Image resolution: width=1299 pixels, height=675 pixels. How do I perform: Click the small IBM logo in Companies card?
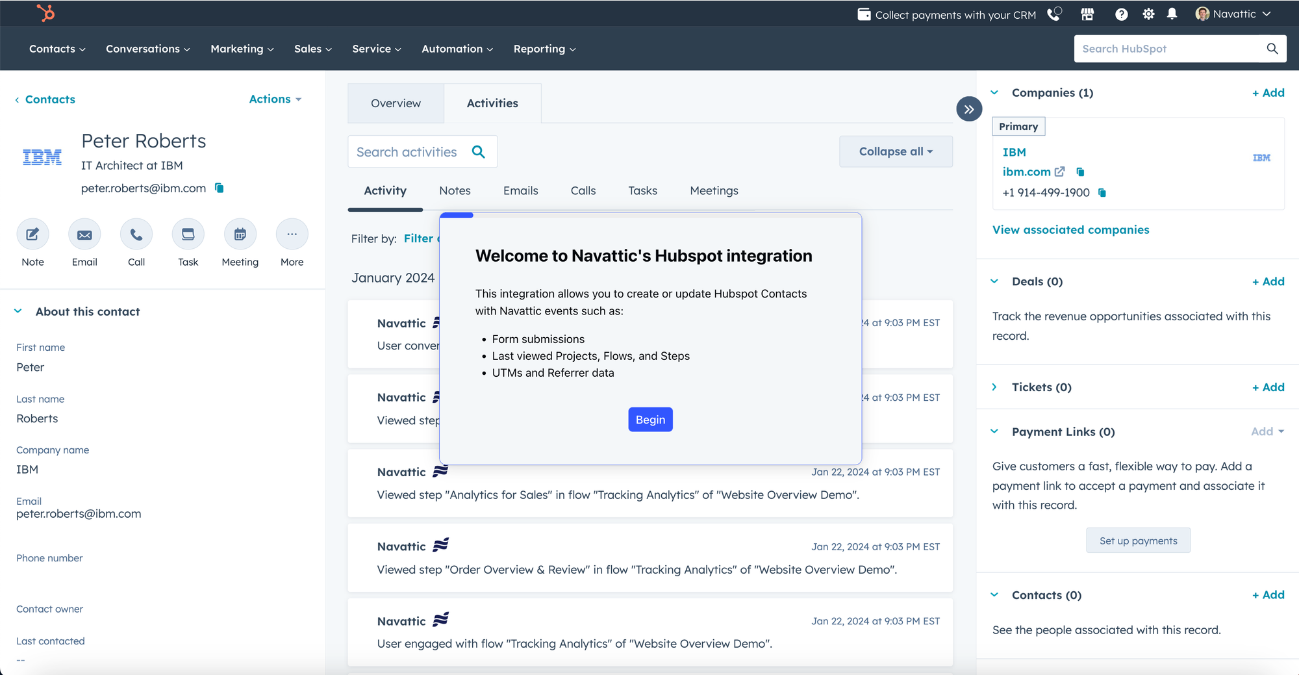click(x=1261, y=158)
